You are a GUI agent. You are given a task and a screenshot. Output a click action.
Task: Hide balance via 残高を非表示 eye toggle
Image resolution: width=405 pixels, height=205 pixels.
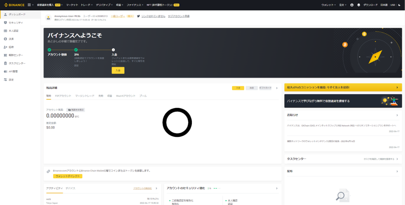point(76,110)
